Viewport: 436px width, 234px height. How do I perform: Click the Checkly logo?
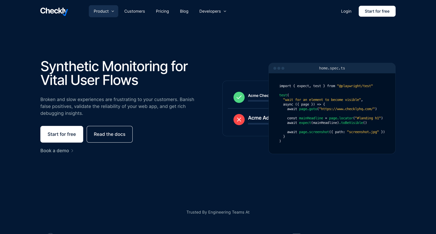click(x=54, y=11)
